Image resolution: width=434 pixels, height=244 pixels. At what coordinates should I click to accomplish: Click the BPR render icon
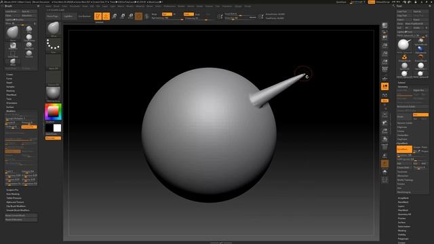click(384, 26)
